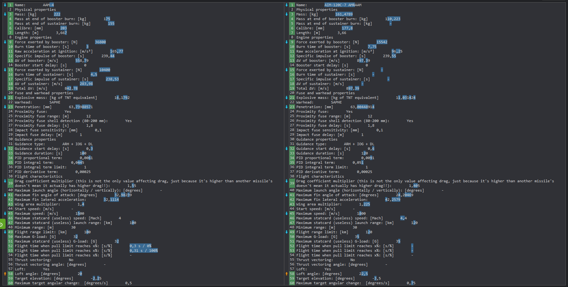Viewport: 568px width, 287px height.
Task: Click the Flight characteristics heading in AAM-4 pane
Action: tap(39, 176)
